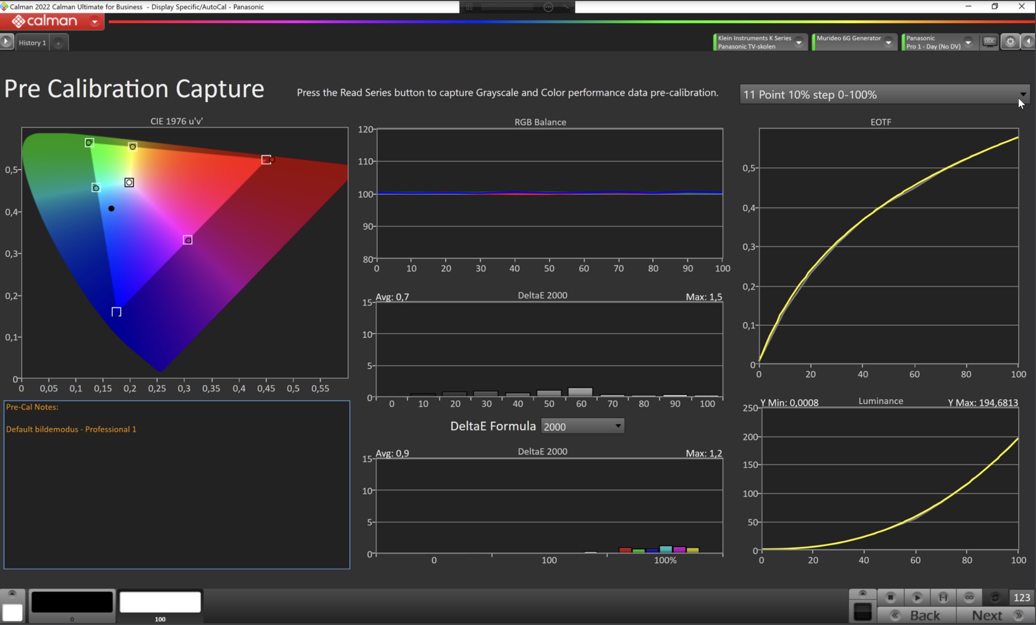Select the white 100 pattern swatch

(x=160, y=602)
